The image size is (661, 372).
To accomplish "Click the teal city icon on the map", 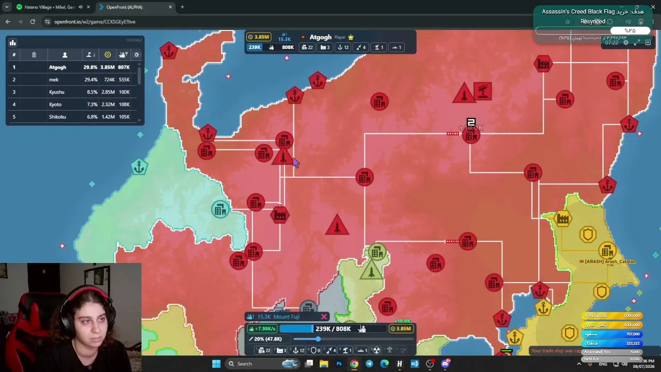I will (x=221, y=209).
